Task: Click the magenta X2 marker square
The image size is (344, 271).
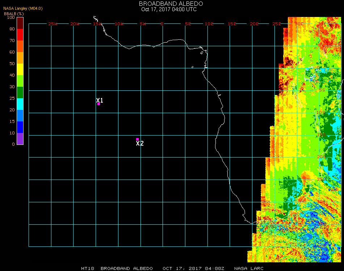Action: pos(137,139)
